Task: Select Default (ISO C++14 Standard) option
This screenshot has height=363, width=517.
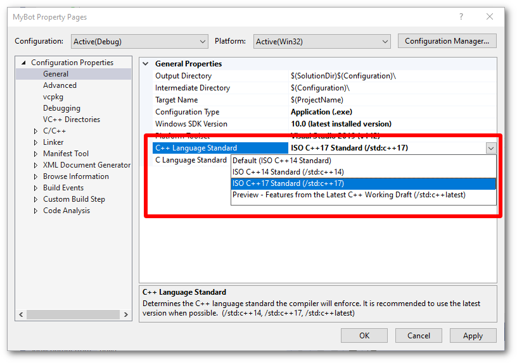Action: [281, 161]
